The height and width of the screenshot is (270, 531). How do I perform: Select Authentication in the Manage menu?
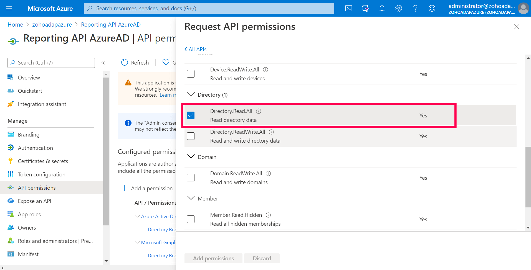tap(35, 148)
